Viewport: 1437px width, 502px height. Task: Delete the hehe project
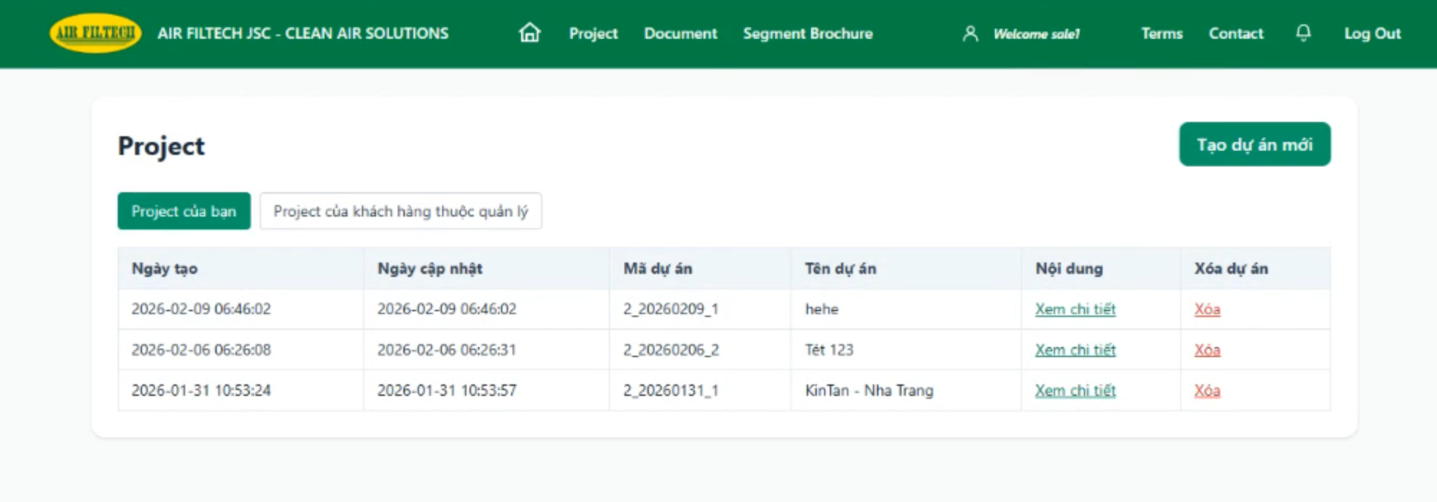tap(1207, 309)
